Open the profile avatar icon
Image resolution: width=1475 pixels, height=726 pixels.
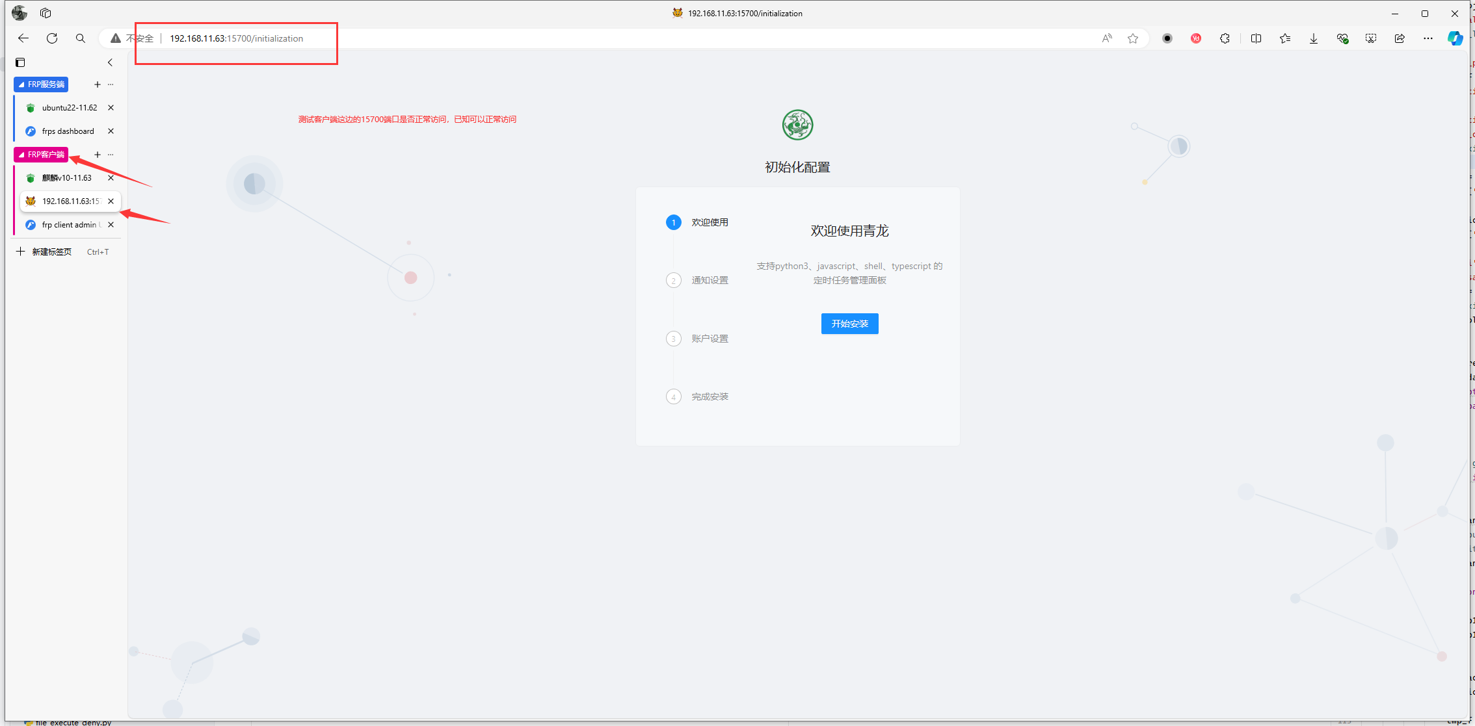pos(20,13)
